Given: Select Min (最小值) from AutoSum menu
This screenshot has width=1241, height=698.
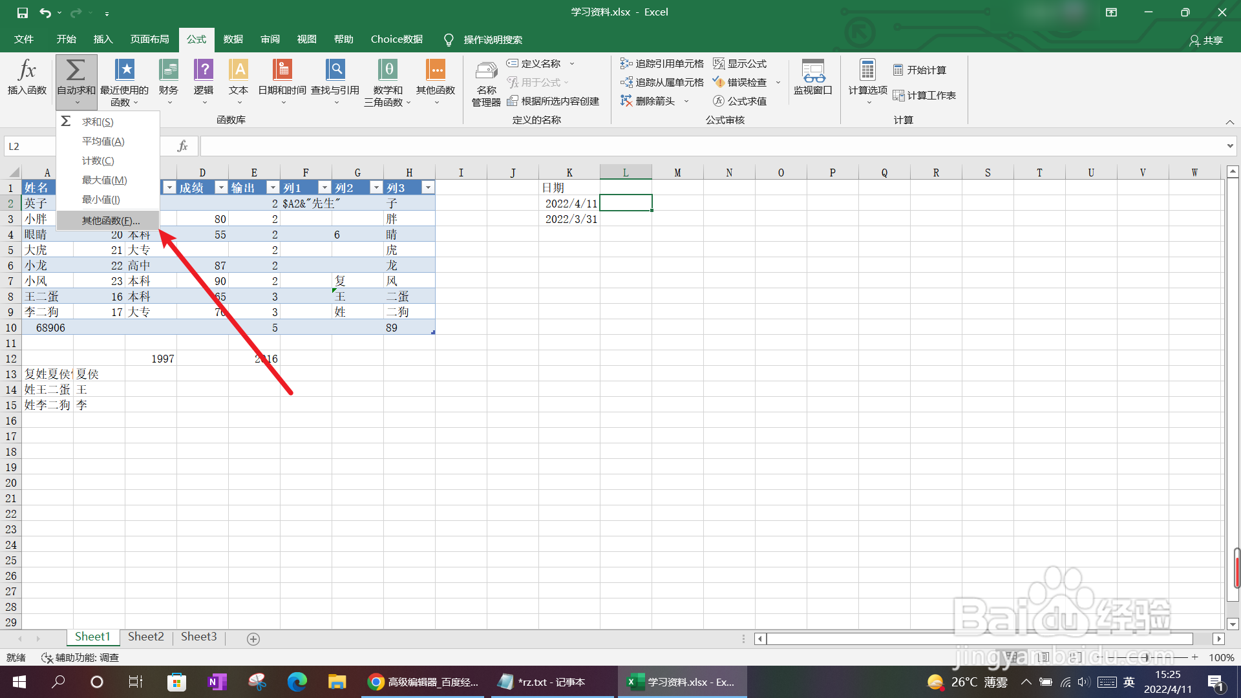Looking at the screenshot, I should pos(108,199).
